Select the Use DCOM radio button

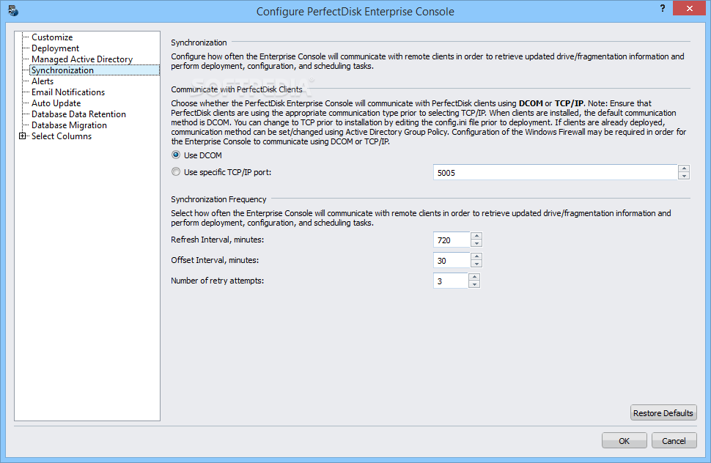[x=176, y=155]
